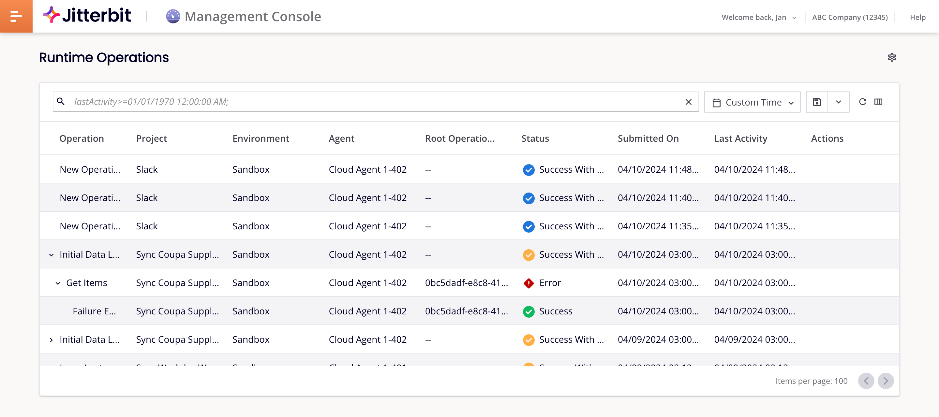
Task: Click the hamburger menu icon top left
Action: tap(16, 16)
